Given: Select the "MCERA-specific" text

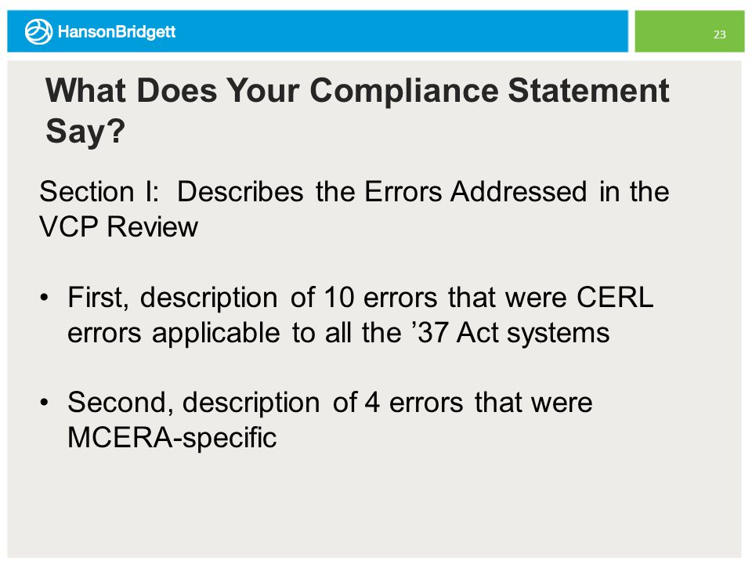Looking at the screenshot, I should point(172,437).
